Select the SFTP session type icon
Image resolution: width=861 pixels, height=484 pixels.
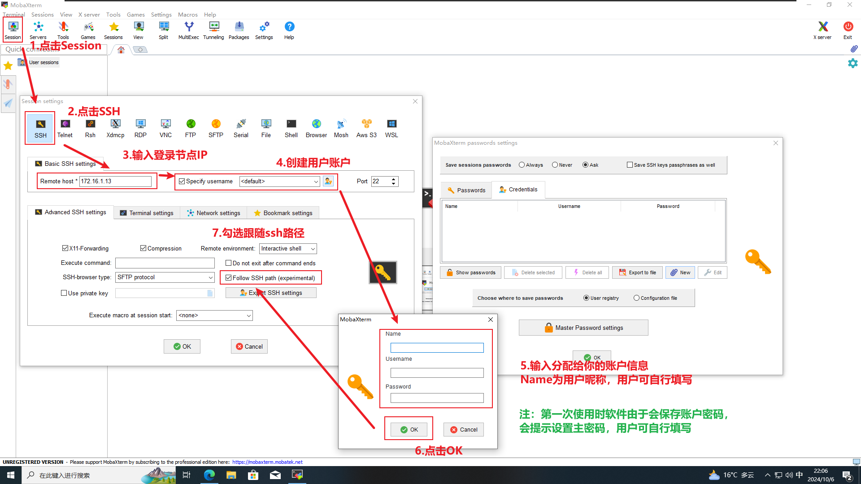coord(216,128)
